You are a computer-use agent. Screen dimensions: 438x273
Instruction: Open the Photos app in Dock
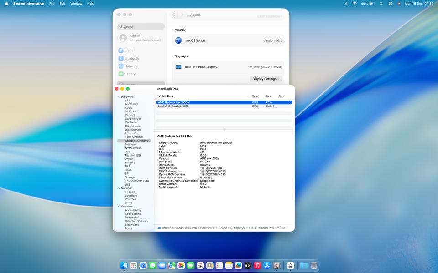181,265
